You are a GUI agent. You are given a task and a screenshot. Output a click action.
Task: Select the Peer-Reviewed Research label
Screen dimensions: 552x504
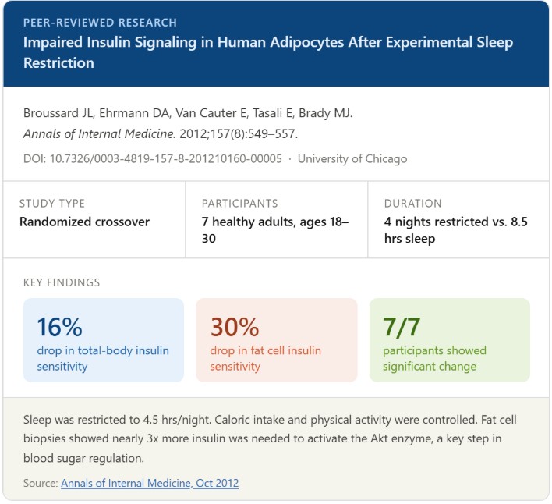[100, 23]
